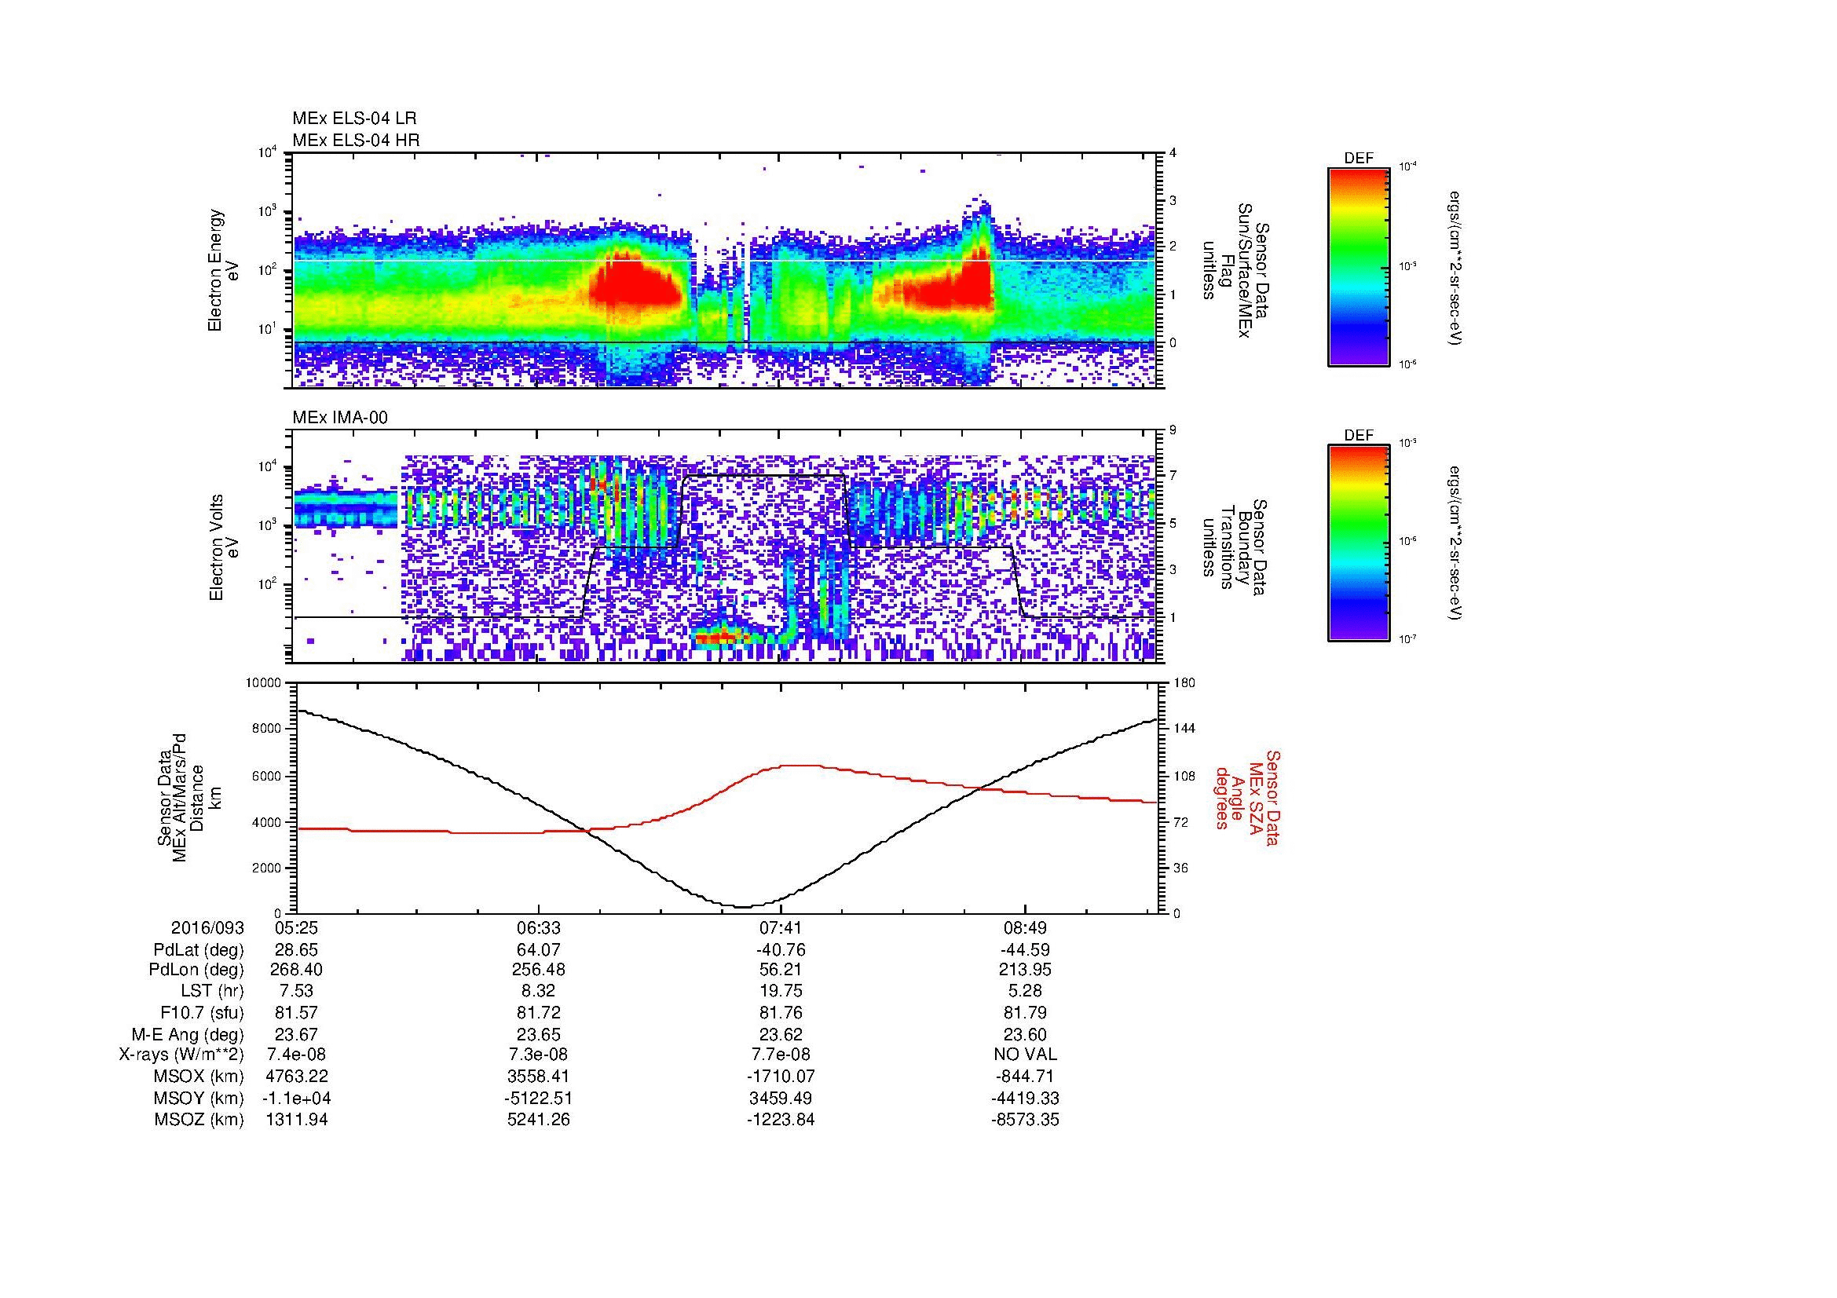Click the "MSOY (km)" row label
The height and width of the screenshot is (1298, 1837).
[x=199, y=1098]
